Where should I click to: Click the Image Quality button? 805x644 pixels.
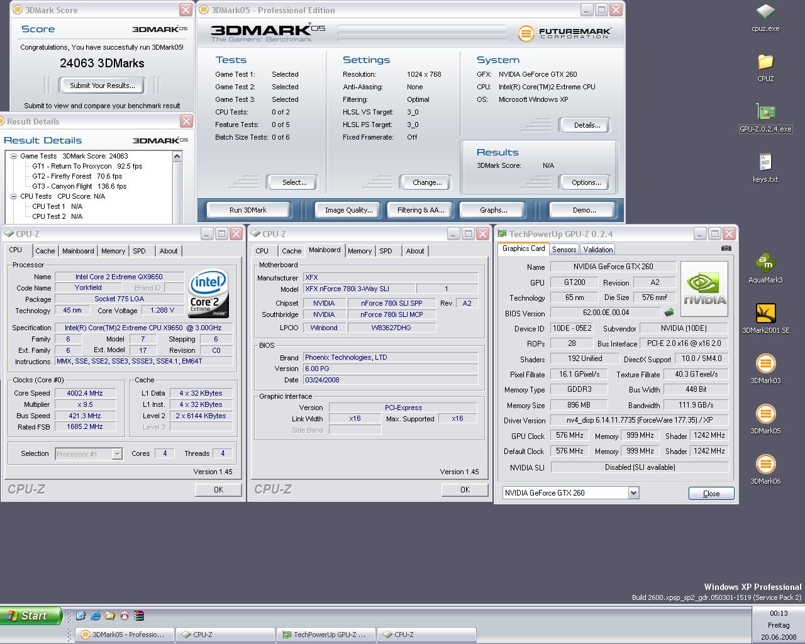[348, 210]
